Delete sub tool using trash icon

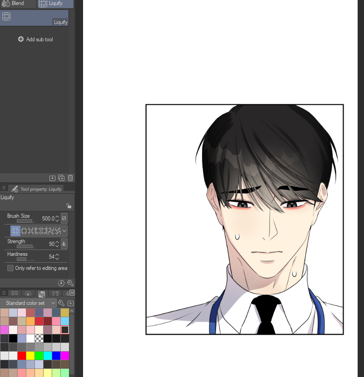(x=70, y=178)
